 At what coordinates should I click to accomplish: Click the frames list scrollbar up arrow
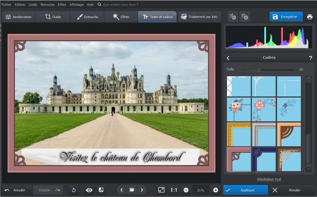[309, 80]
